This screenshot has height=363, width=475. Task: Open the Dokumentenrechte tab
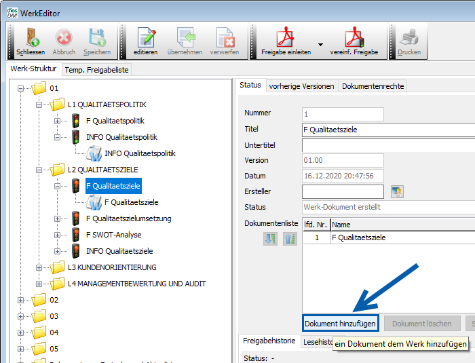pos(373,86)
